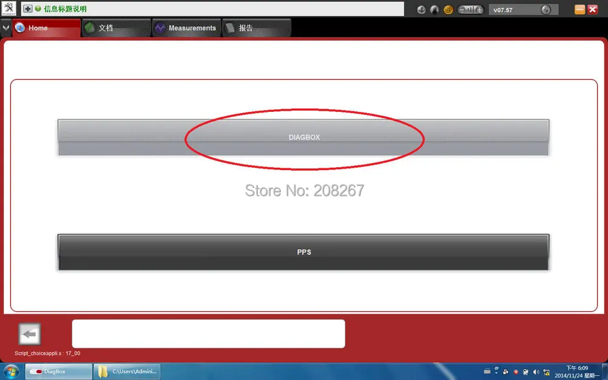Screen dimensions: 608x380
Task: Open the user profile silhouette icon
Action: [x=435, y=10]
